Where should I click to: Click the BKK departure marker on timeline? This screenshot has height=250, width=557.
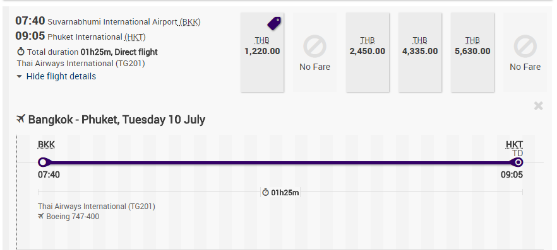tap(43, 162)
